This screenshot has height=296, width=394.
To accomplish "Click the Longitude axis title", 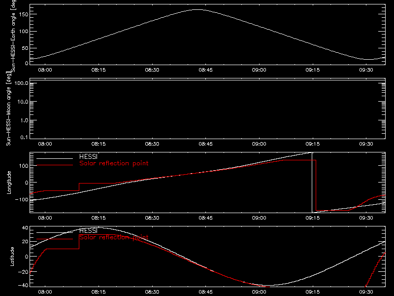I will 9,183.
